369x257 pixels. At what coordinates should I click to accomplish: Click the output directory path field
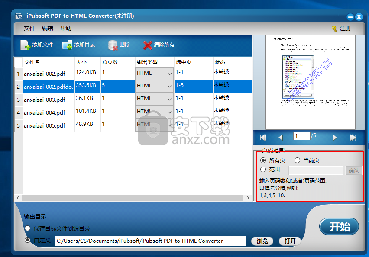tap(151, 241)
